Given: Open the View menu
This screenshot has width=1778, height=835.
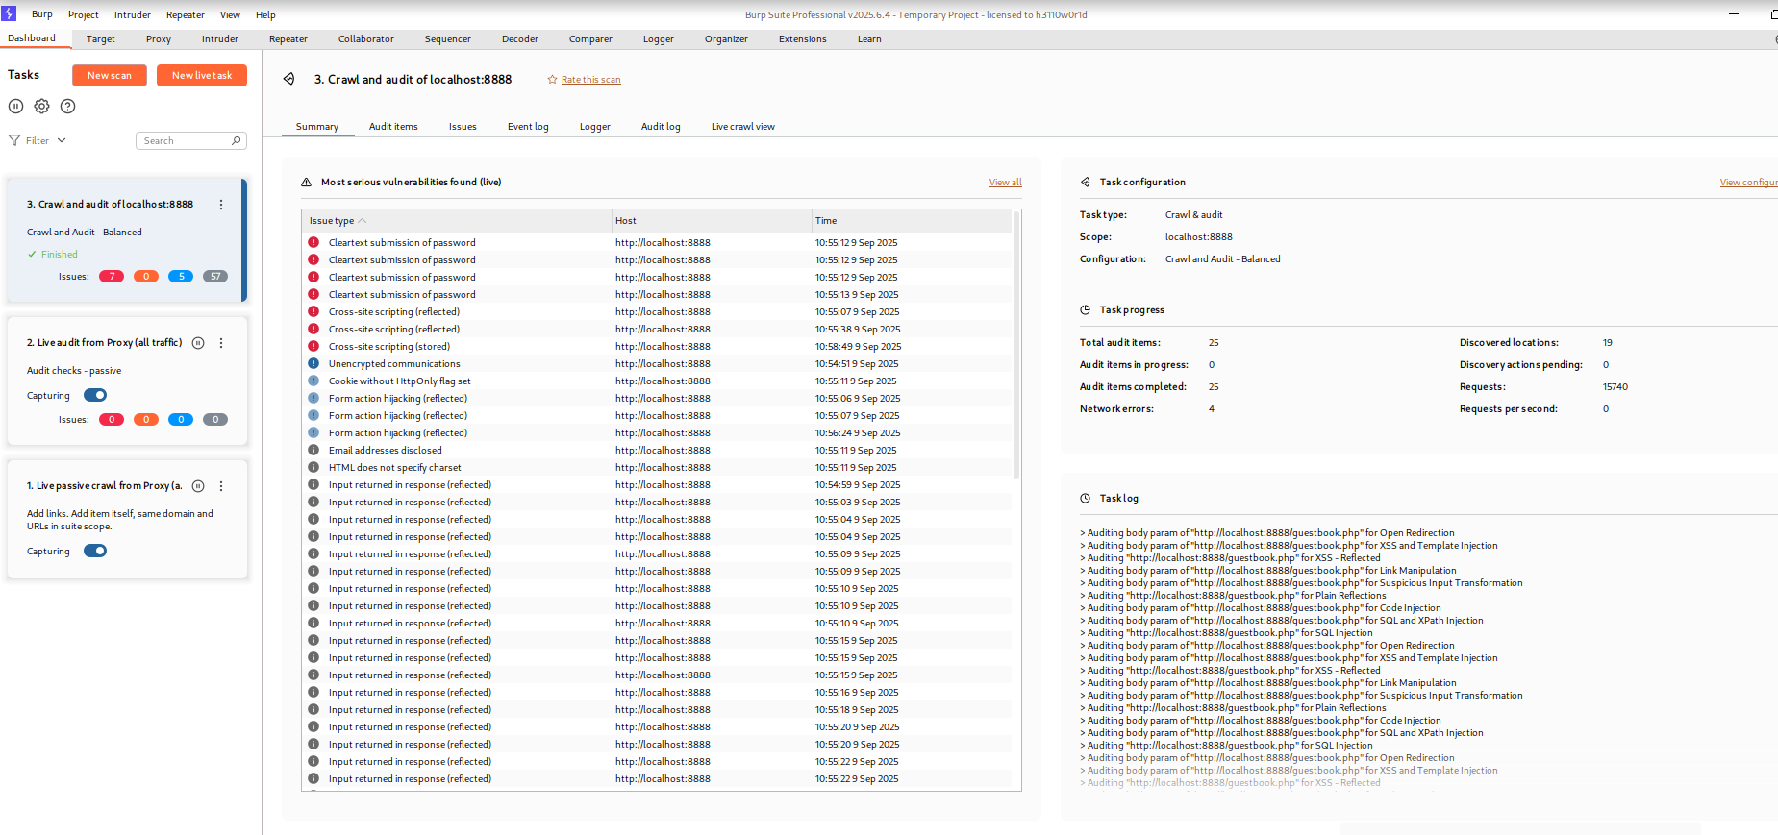Looking at the screenshot, I should point(230,15).
